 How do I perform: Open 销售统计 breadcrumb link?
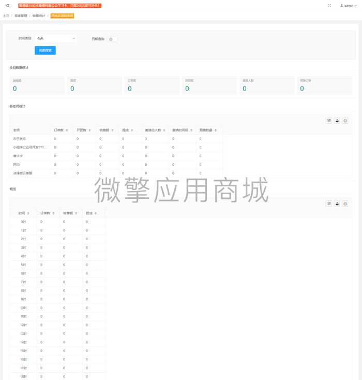(39, 16)
